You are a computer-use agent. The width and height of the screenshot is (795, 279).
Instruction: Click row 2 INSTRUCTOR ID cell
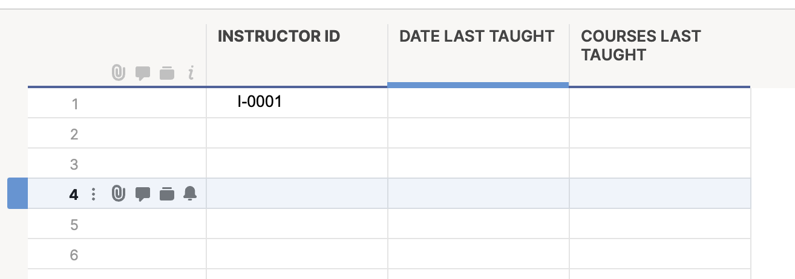[297, 133]
